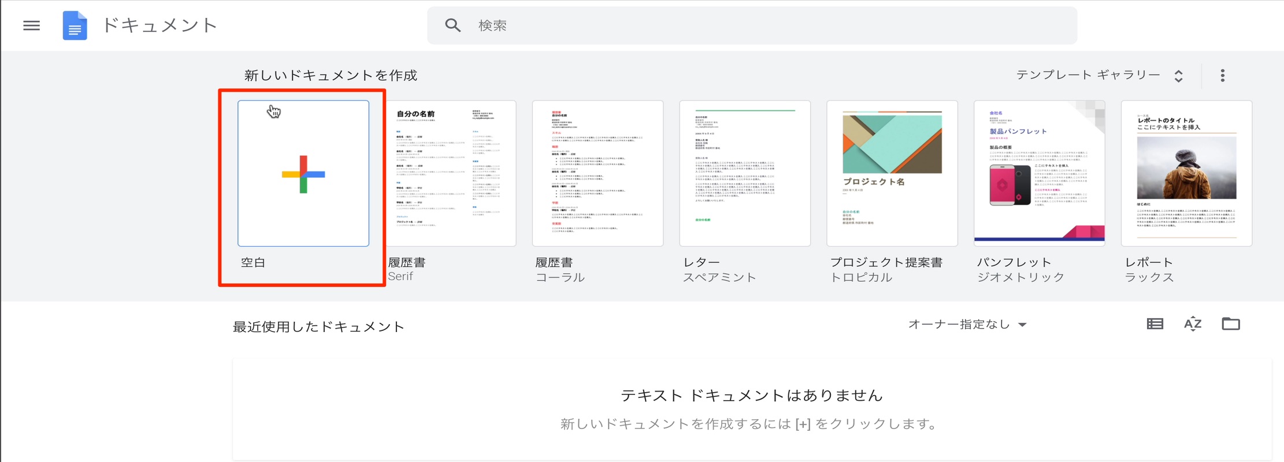The height and width of the screenshot is (462, 1284).
Task: Open the 履歴書 コーラル template
Action: [x=598, y=173]
